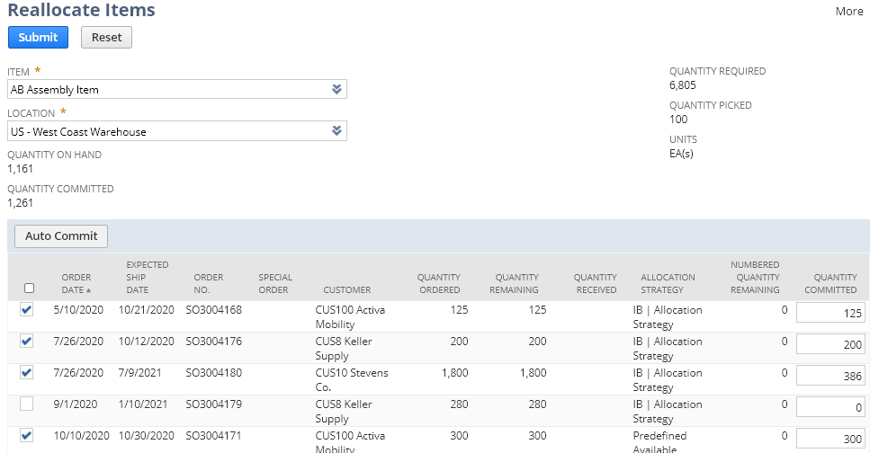The height and width of the screenshot is (453, 870).
Task: Uncheck the row for order SO3004168
Action: [x=27, y=310]
